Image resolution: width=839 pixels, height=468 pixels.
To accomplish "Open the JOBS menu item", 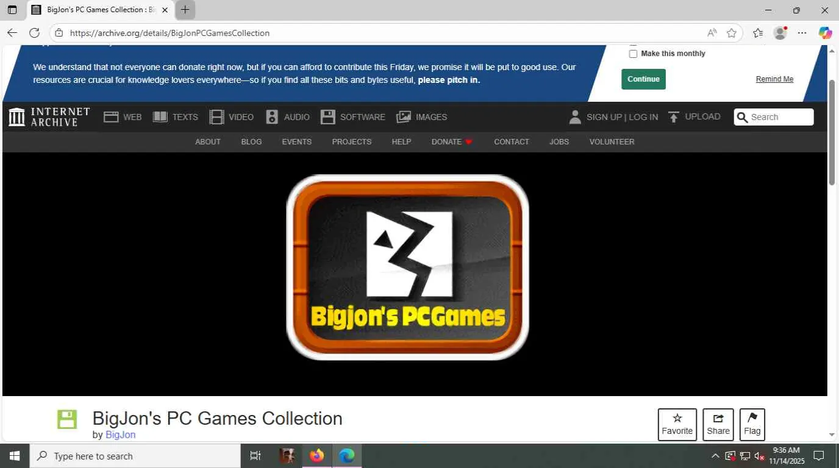I will 559,141.
